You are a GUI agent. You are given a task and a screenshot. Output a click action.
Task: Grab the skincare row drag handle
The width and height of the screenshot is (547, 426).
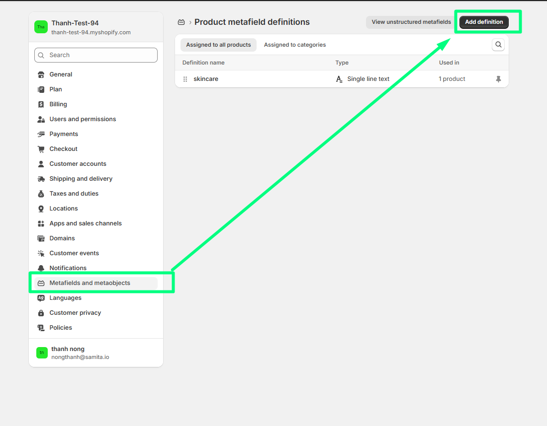pyautogui.click(x=185, y=79)
